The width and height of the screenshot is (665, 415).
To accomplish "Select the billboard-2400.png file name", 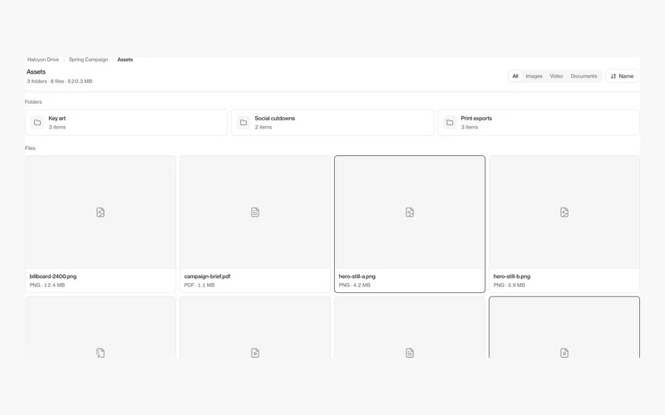I will pyautogui.click(x=53, y=276).
